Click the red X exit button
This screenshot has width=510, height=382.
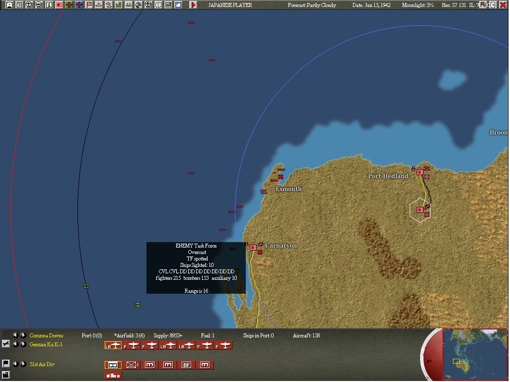[x=503, y=5]
